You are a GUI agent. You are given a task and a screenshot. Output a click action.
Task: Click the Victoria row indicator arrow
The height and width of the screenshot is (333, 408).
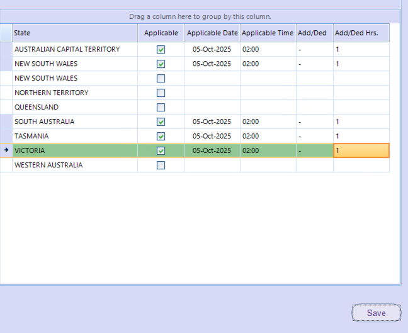[x=6, y=150]
